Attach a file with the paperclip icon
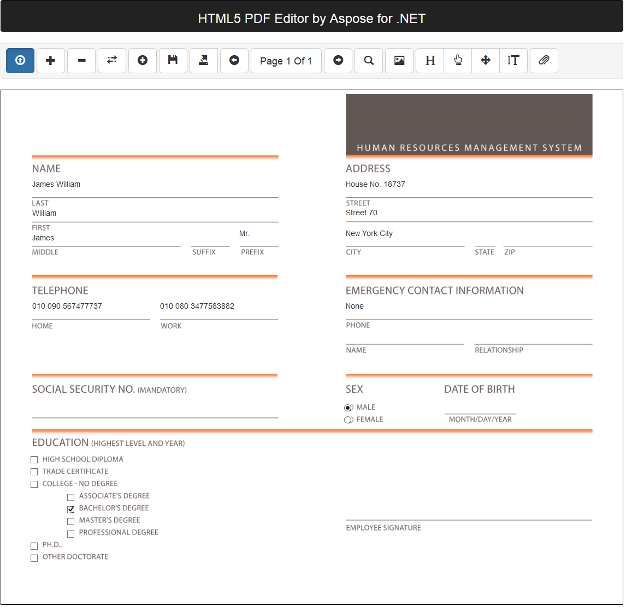The width and height of the screenshot is (626, 607). tap(544, 61)
